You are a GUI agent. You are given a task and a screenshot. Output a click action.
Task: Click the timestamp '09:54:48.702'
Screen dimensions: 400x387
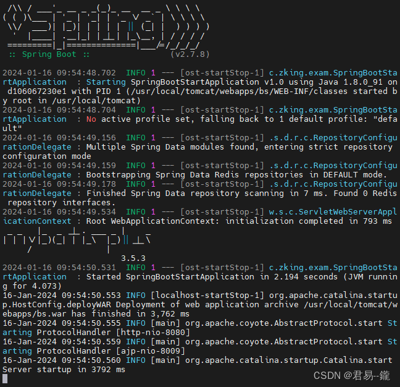[x=86, y=73]
